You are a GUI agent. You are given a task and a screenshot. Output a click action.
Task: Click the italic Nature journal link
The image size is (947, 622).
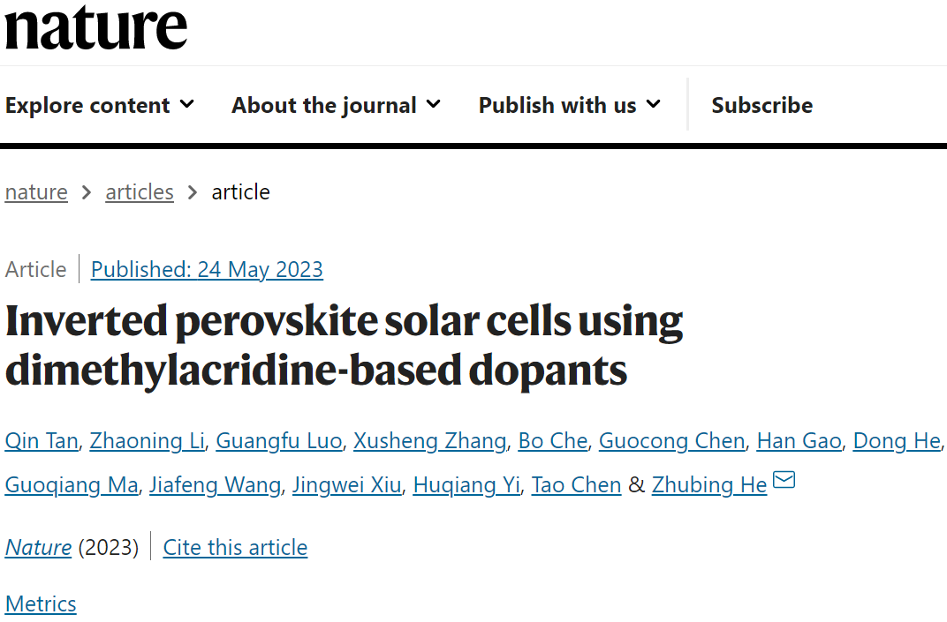pos(38,547)
